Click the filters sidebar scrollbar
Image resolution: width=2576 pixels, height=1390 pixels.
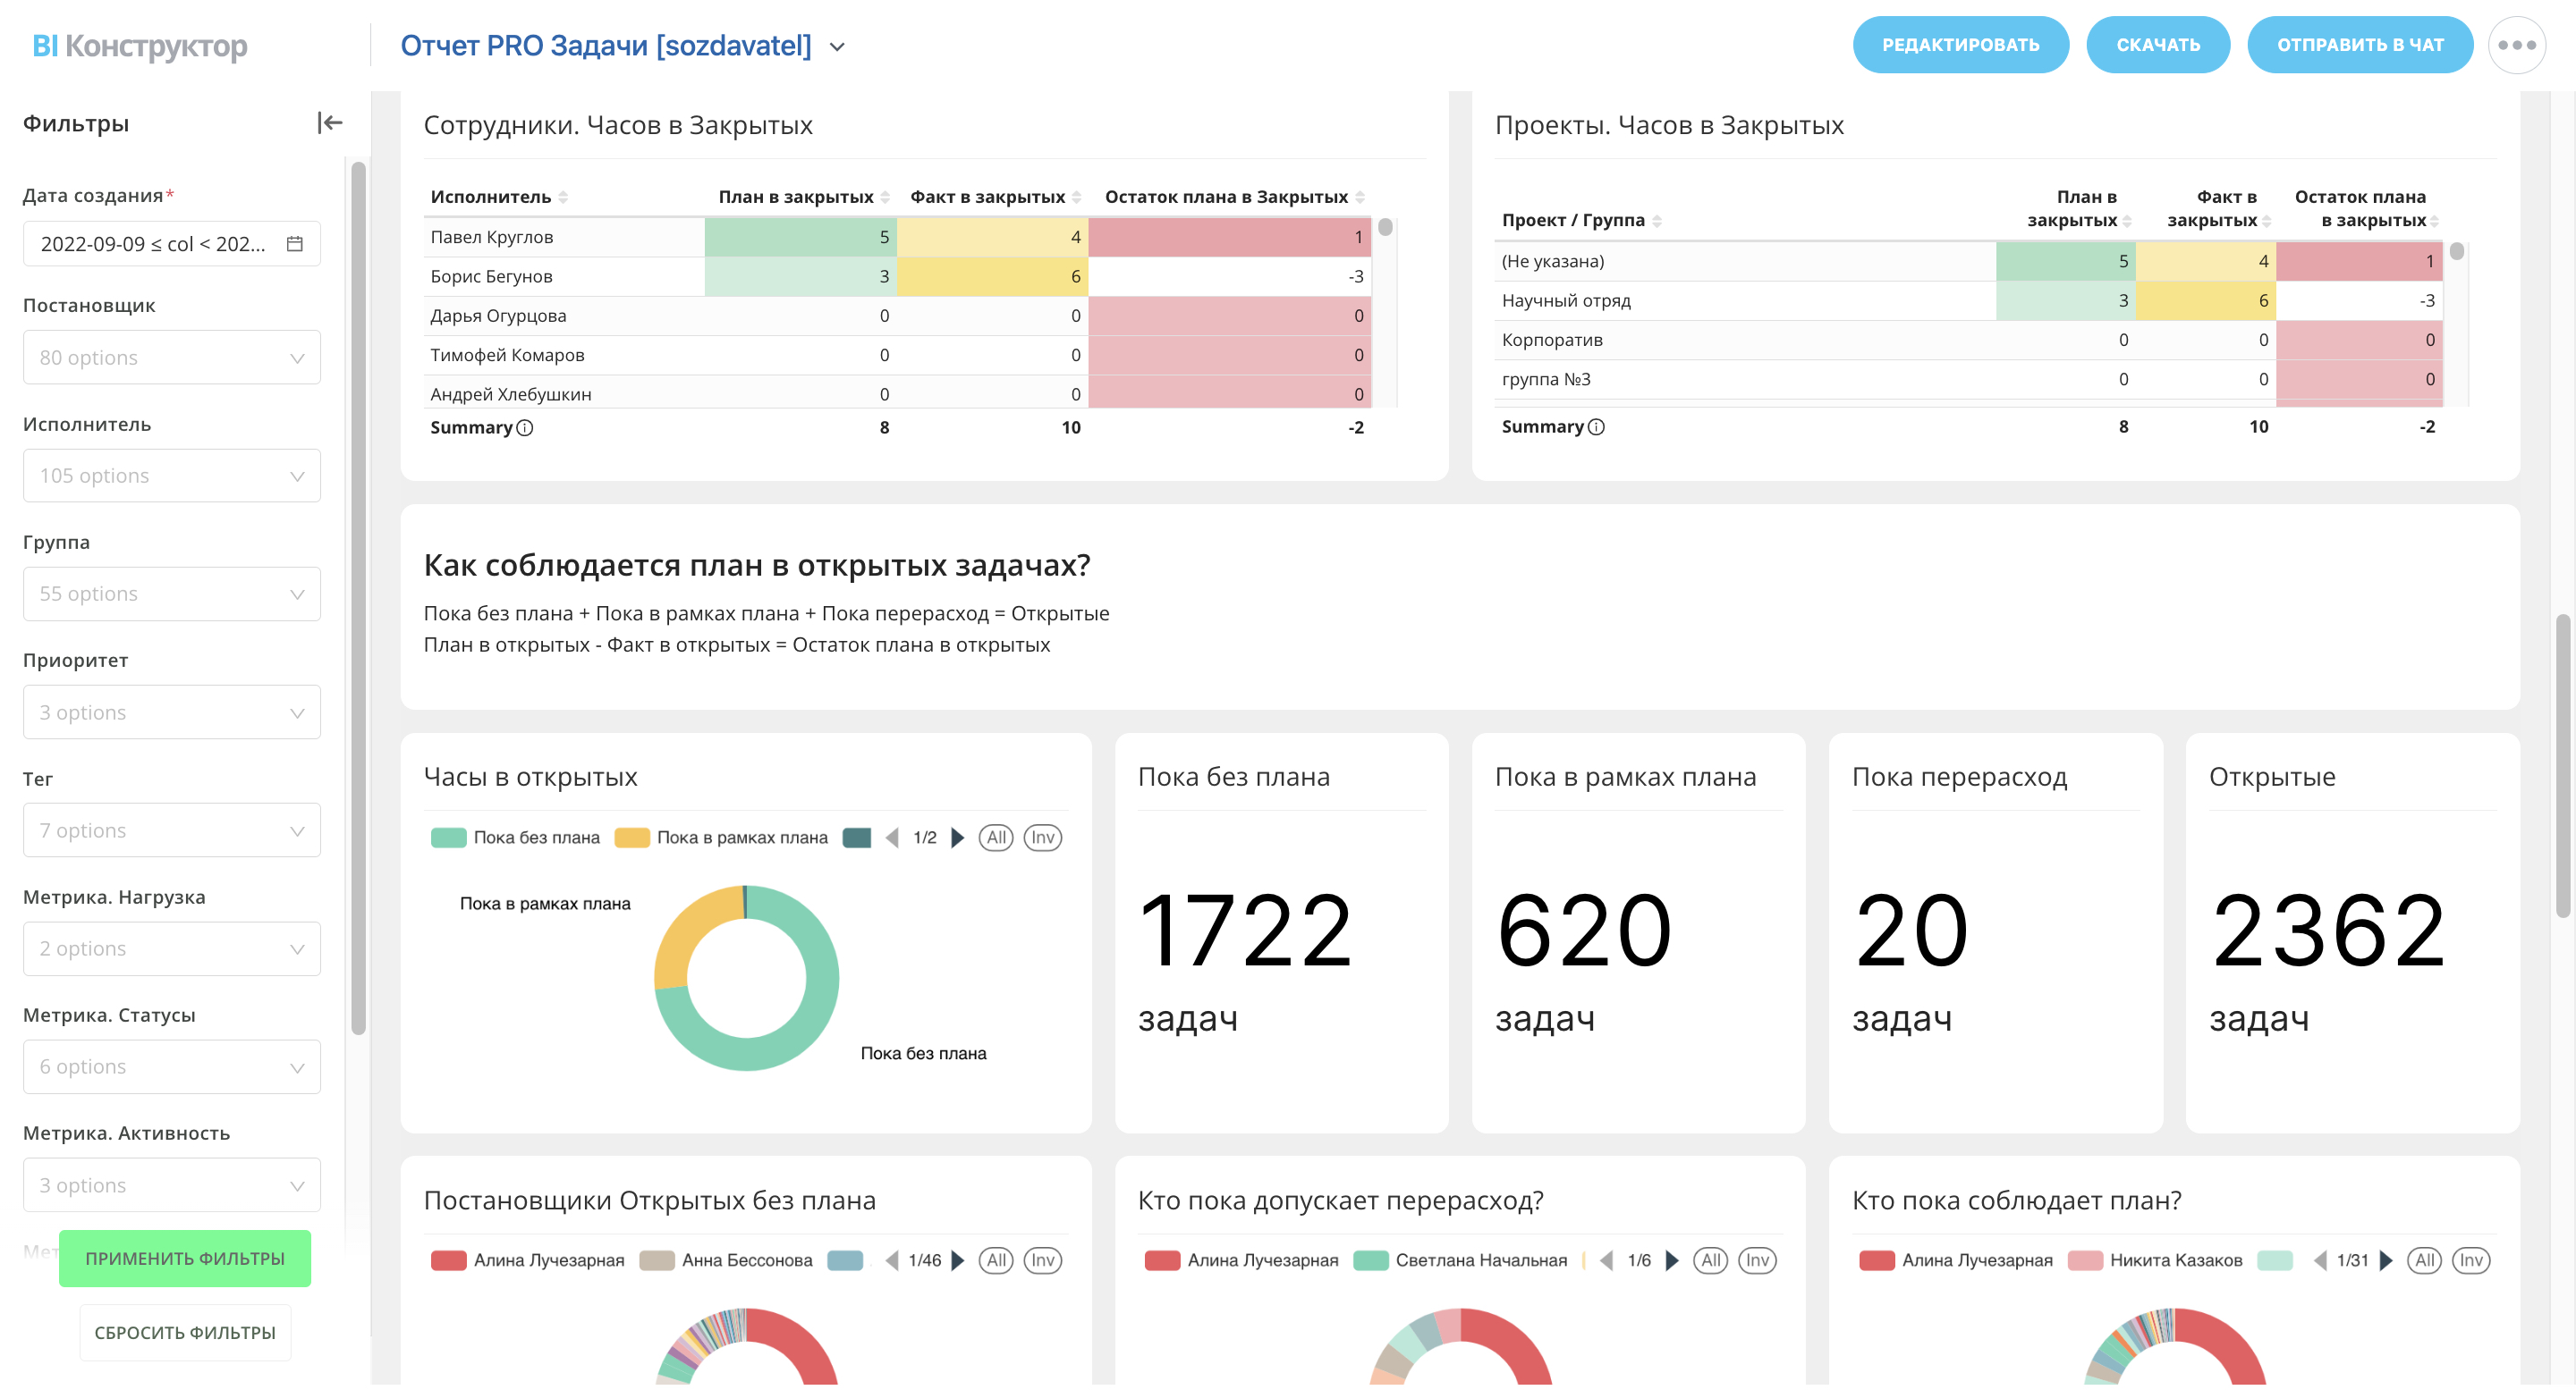click(358, 598)
